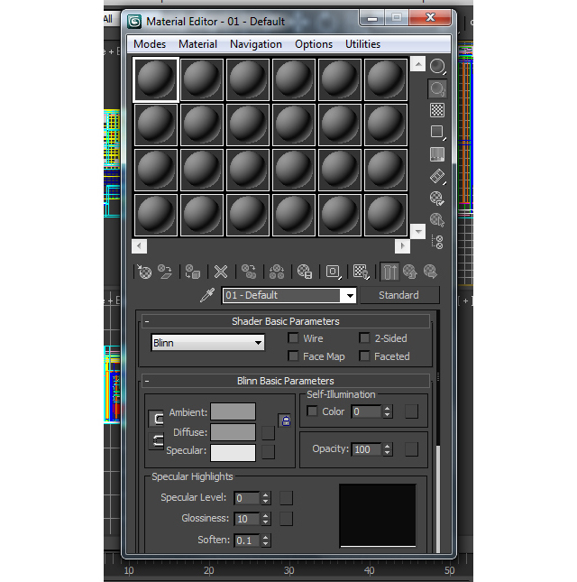Click the Self-Illumination map button
Viewport: 577px width, 582px height.
point(412,411)
